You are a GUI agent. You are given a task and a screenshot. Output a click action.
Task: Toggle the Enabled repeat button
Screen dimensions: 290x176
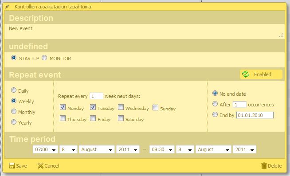(261, 74)
